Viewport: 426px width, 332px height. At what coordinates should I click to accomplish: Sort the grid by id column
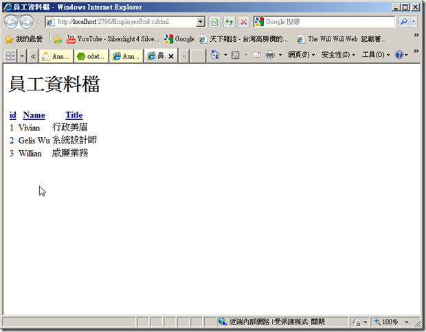pos(13,115)
